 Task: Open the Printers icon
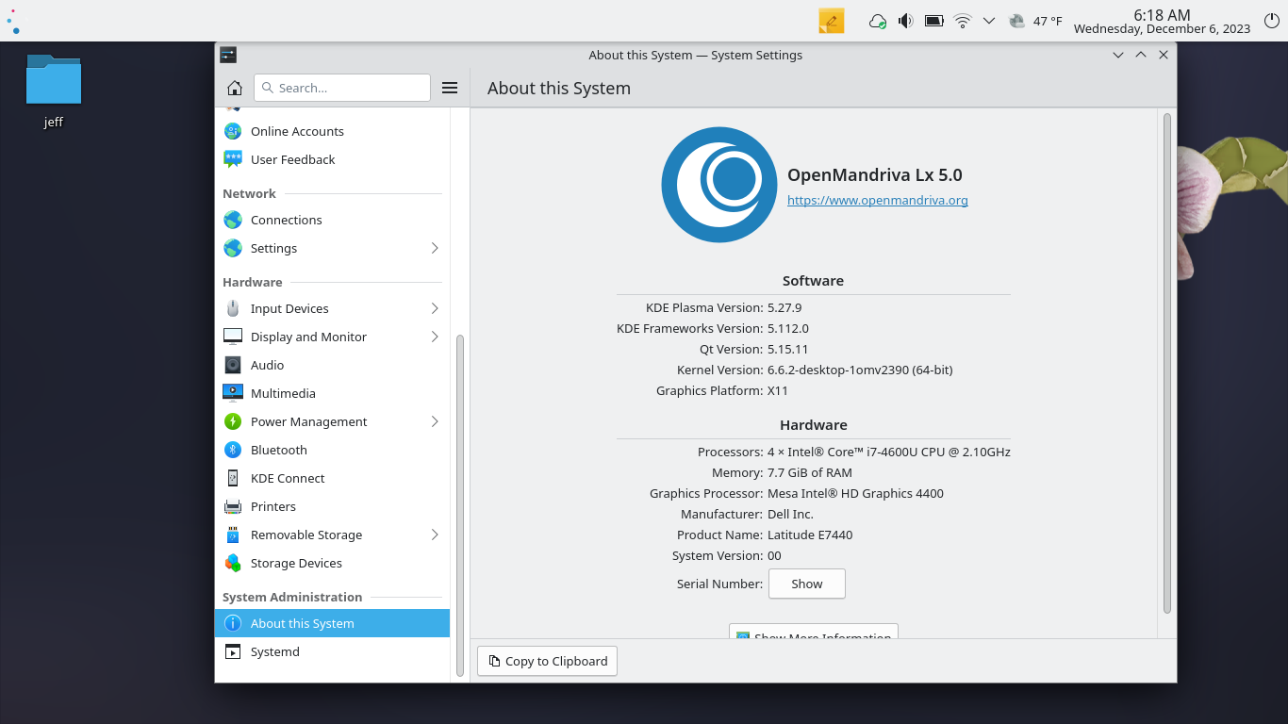click(x=233, y=506)
